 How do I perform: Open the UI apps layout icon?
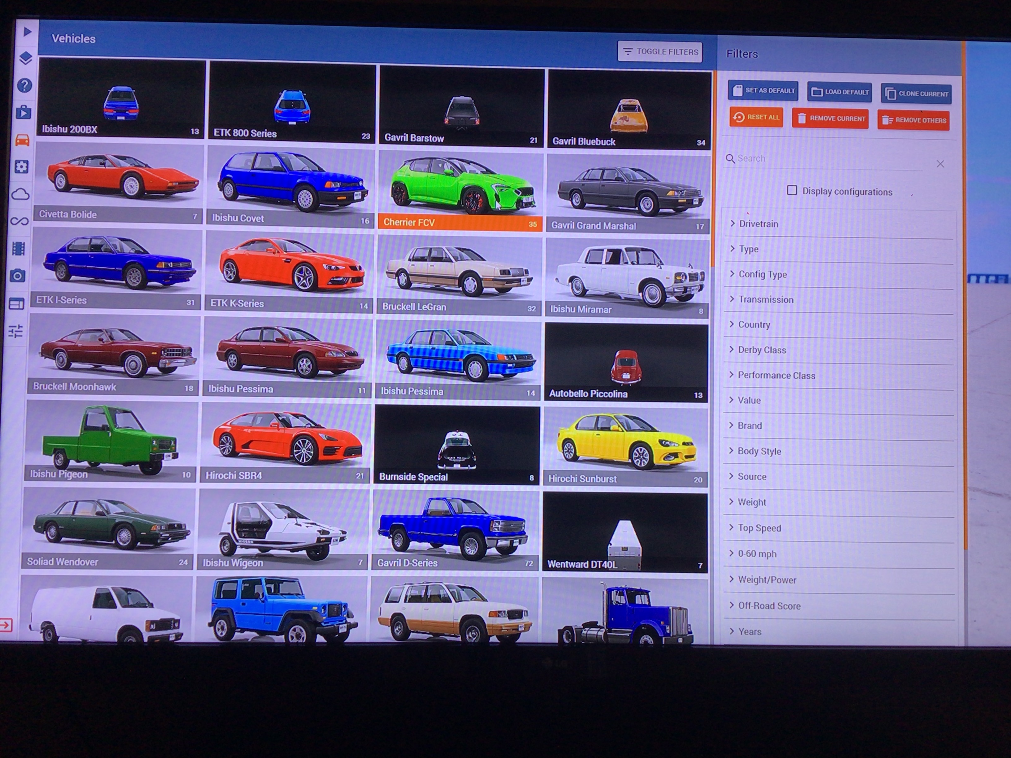point(17,303)
